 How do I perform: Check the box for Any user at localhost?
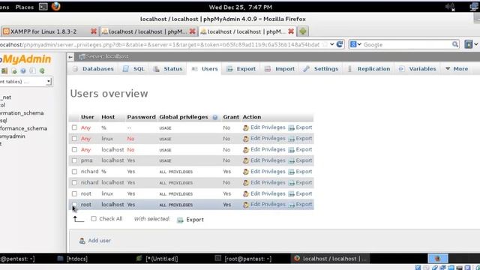[74, 149]
